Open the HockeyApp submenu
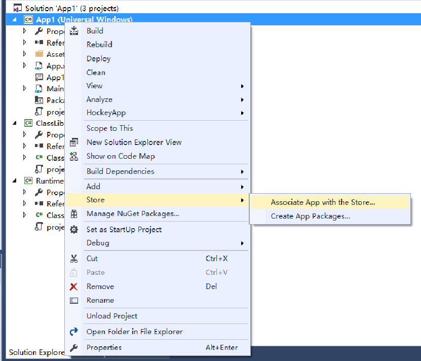Image resolution: width=421 pixels, height=361 pixels. tap(159, 113)
